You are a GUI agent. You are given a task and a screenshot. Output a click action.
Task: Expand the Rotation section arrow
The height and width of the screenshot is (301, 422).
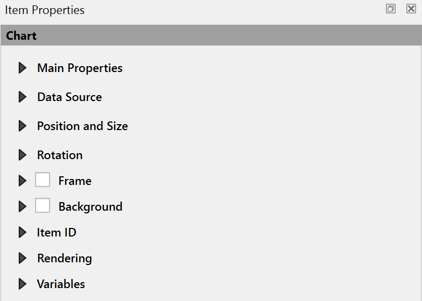22,155
